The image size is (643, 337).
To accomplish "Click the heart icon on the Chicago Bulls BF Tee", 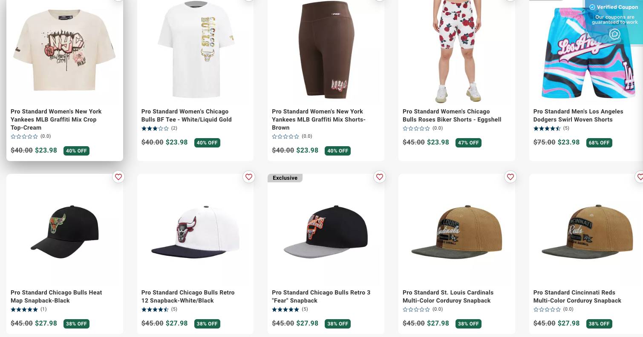I will click(249, 0).
